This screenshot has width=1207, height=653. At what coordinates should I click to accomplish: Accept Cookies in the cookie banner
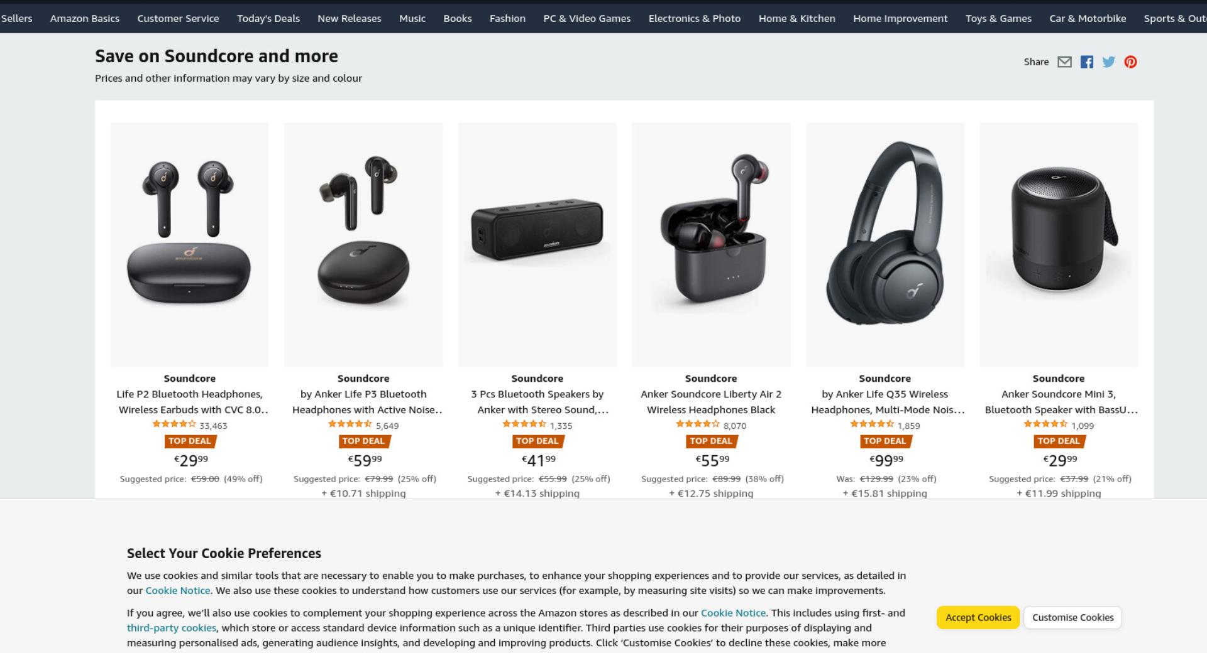(x=978, y=617)
